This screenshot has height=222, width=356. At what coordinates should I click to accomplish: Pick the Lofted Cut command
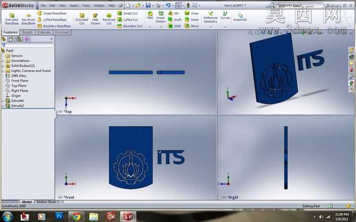128,20
